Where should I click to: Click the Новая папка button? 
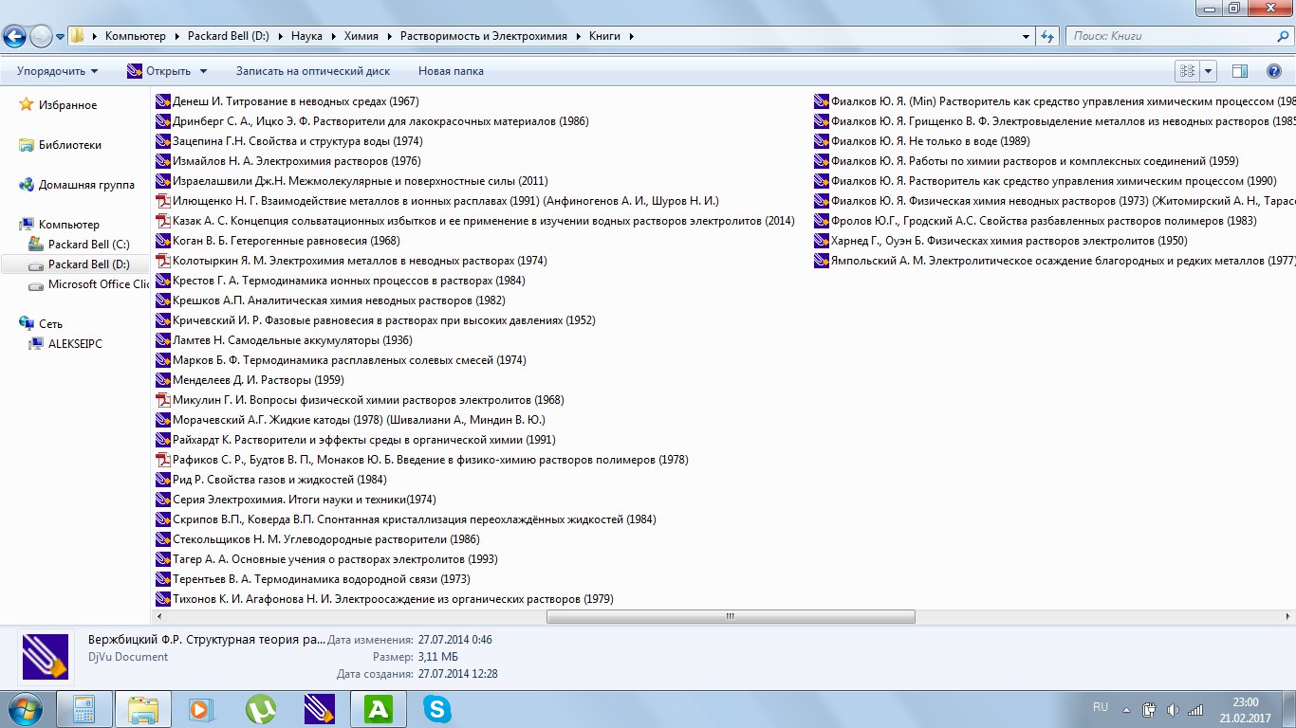451,71
